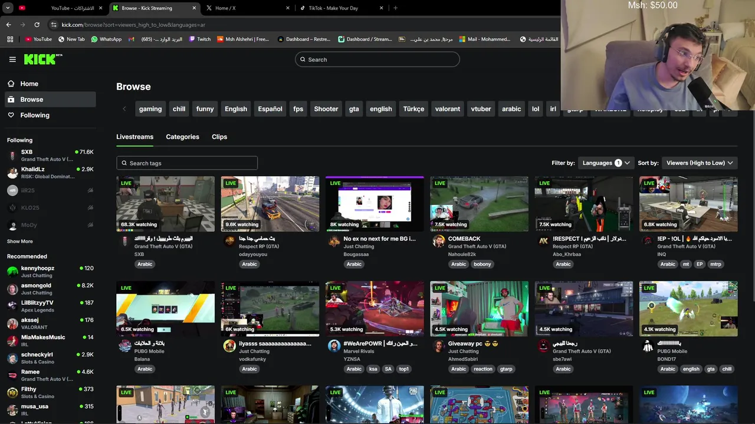Filter by the chill tag

[x=179, y=109]
